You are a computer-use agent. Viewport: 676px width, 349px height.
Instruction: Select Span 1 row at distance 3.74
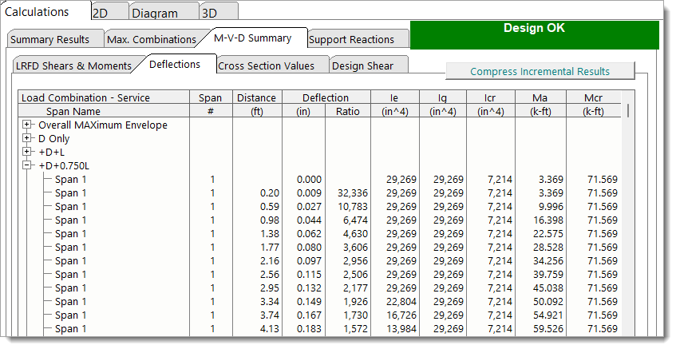[319, 315]
